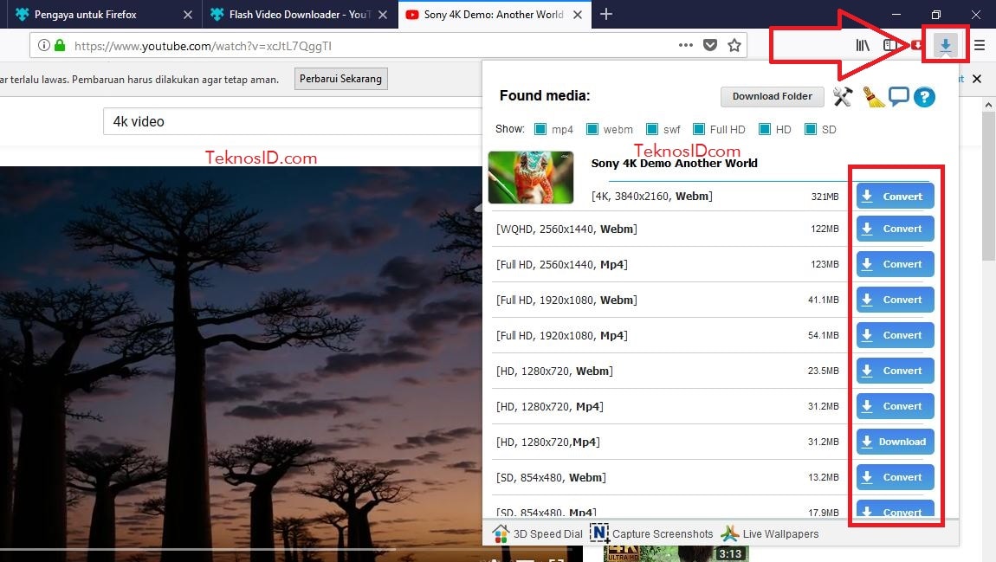Bookmark this page with star icon

pos(734,45)
